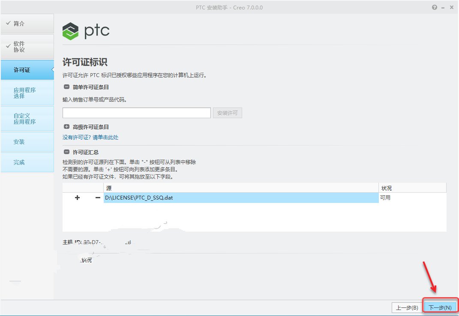This screenshot has height=316, width=459.
Task: Select the D:\LICENSE\PTC_D_SSQ.dat row
Action: 241,198
